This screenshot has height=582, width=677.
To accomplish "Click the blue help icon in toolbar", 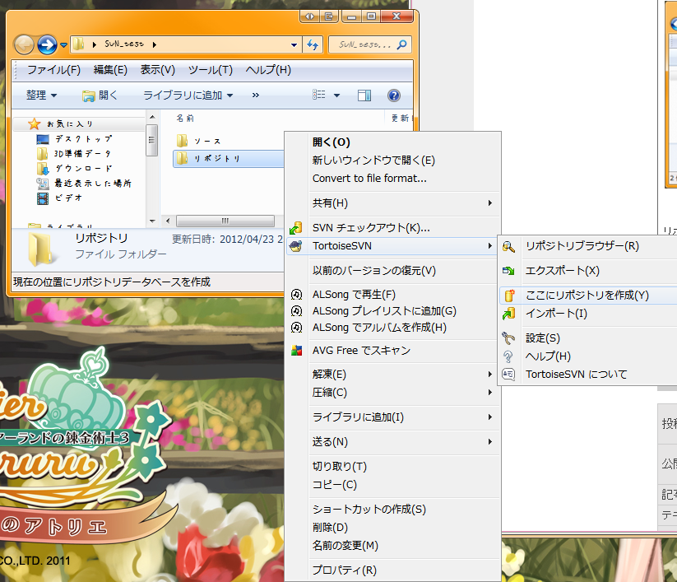I will (394, 95).
